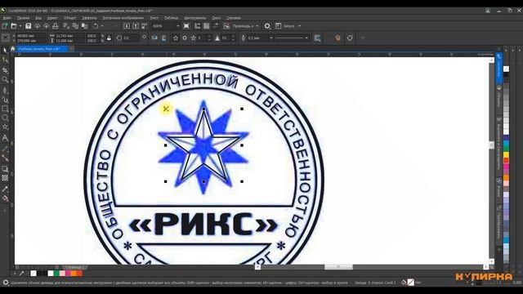Select the Drop Shadow tool

click(5, 169)
